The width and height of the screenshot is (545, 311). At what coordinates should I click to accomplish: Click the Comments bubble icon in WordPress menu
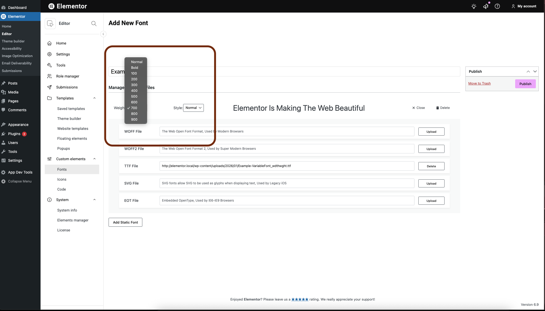3,110
